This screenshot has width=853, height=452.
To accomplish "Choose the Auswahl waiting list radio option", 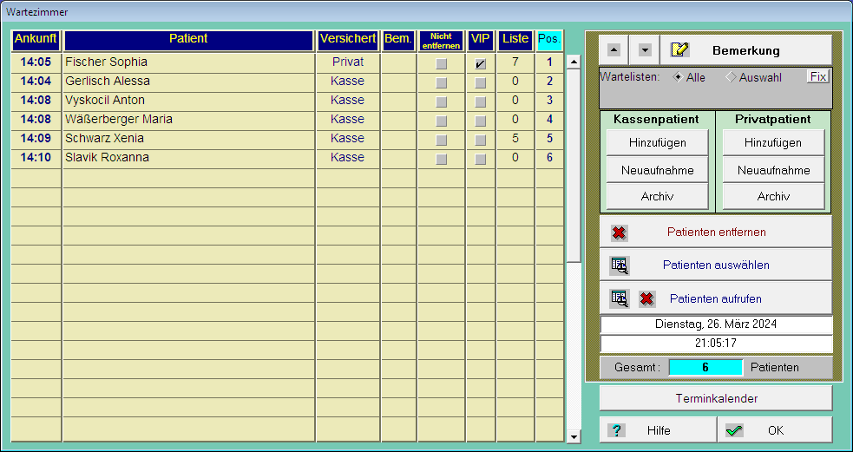I will point(731,77).
